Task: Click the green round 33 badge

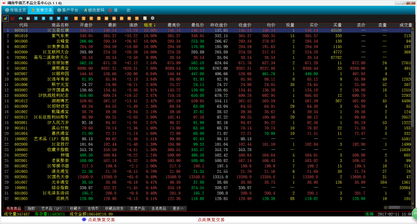Action: (415, 214)
